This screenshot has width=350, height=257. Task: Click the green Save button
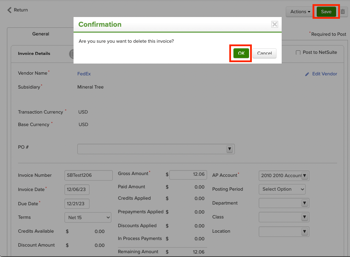click(325, 11)
